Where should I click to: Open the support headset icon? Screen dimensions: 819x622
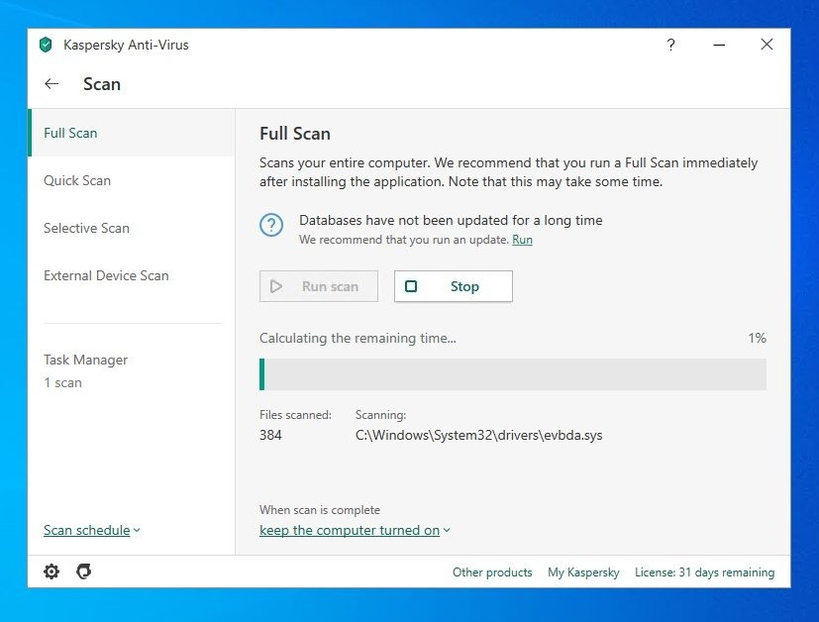[83, 571]
